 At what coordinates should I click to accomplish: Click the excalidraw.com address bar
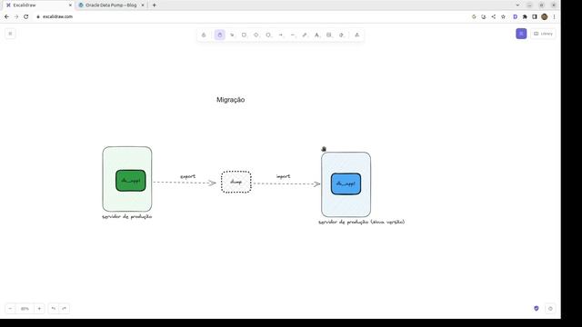pos(253,16)
